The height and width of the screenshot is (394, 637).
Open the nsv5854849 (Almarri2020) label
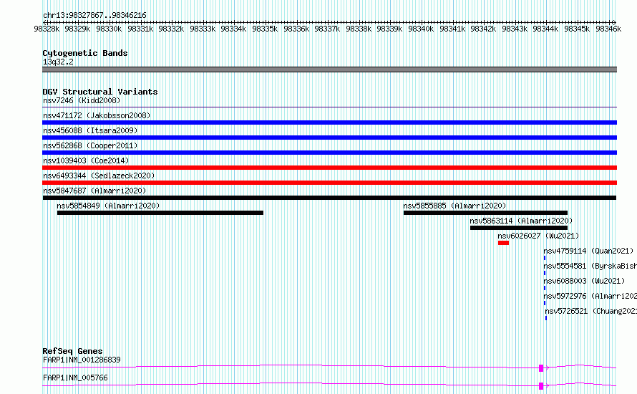click(x=108, y=206)
